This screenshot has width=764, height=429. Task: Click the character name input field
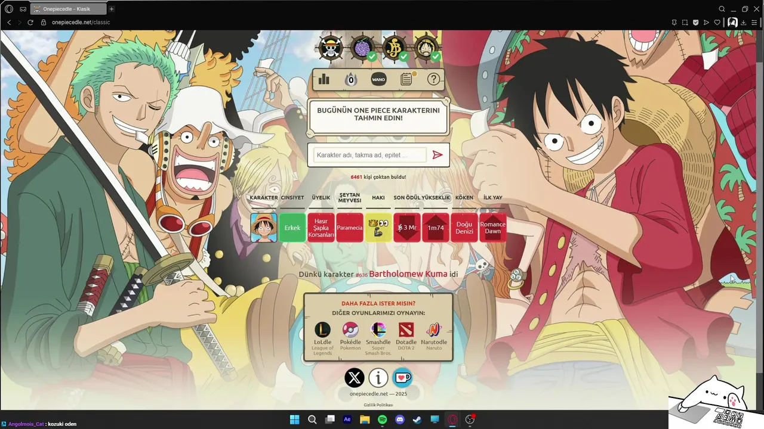click(x=370, y=155)
